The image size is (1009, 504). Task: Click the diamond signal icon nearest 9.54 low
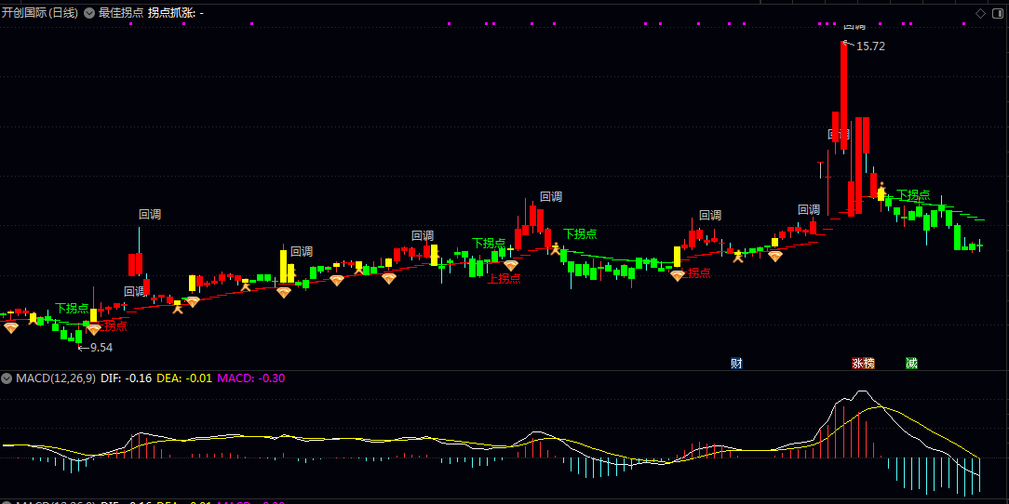[94, 330]
